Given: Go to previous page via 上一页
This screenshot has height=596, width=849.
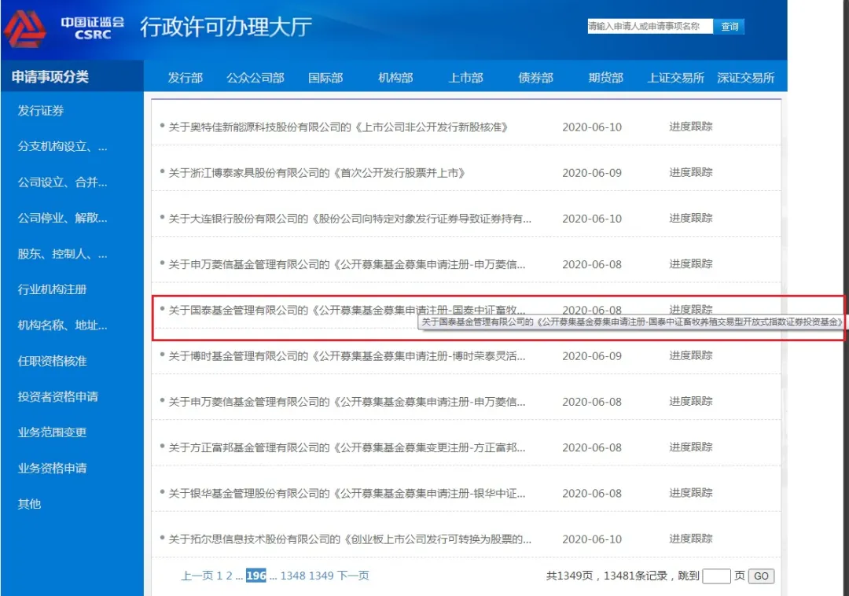Looking at the screenshot, I should (x=197, y=576).
